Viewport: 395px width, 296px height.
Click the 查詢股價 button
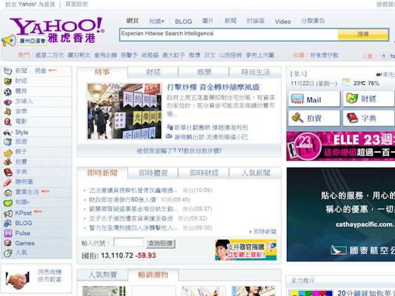160,244
